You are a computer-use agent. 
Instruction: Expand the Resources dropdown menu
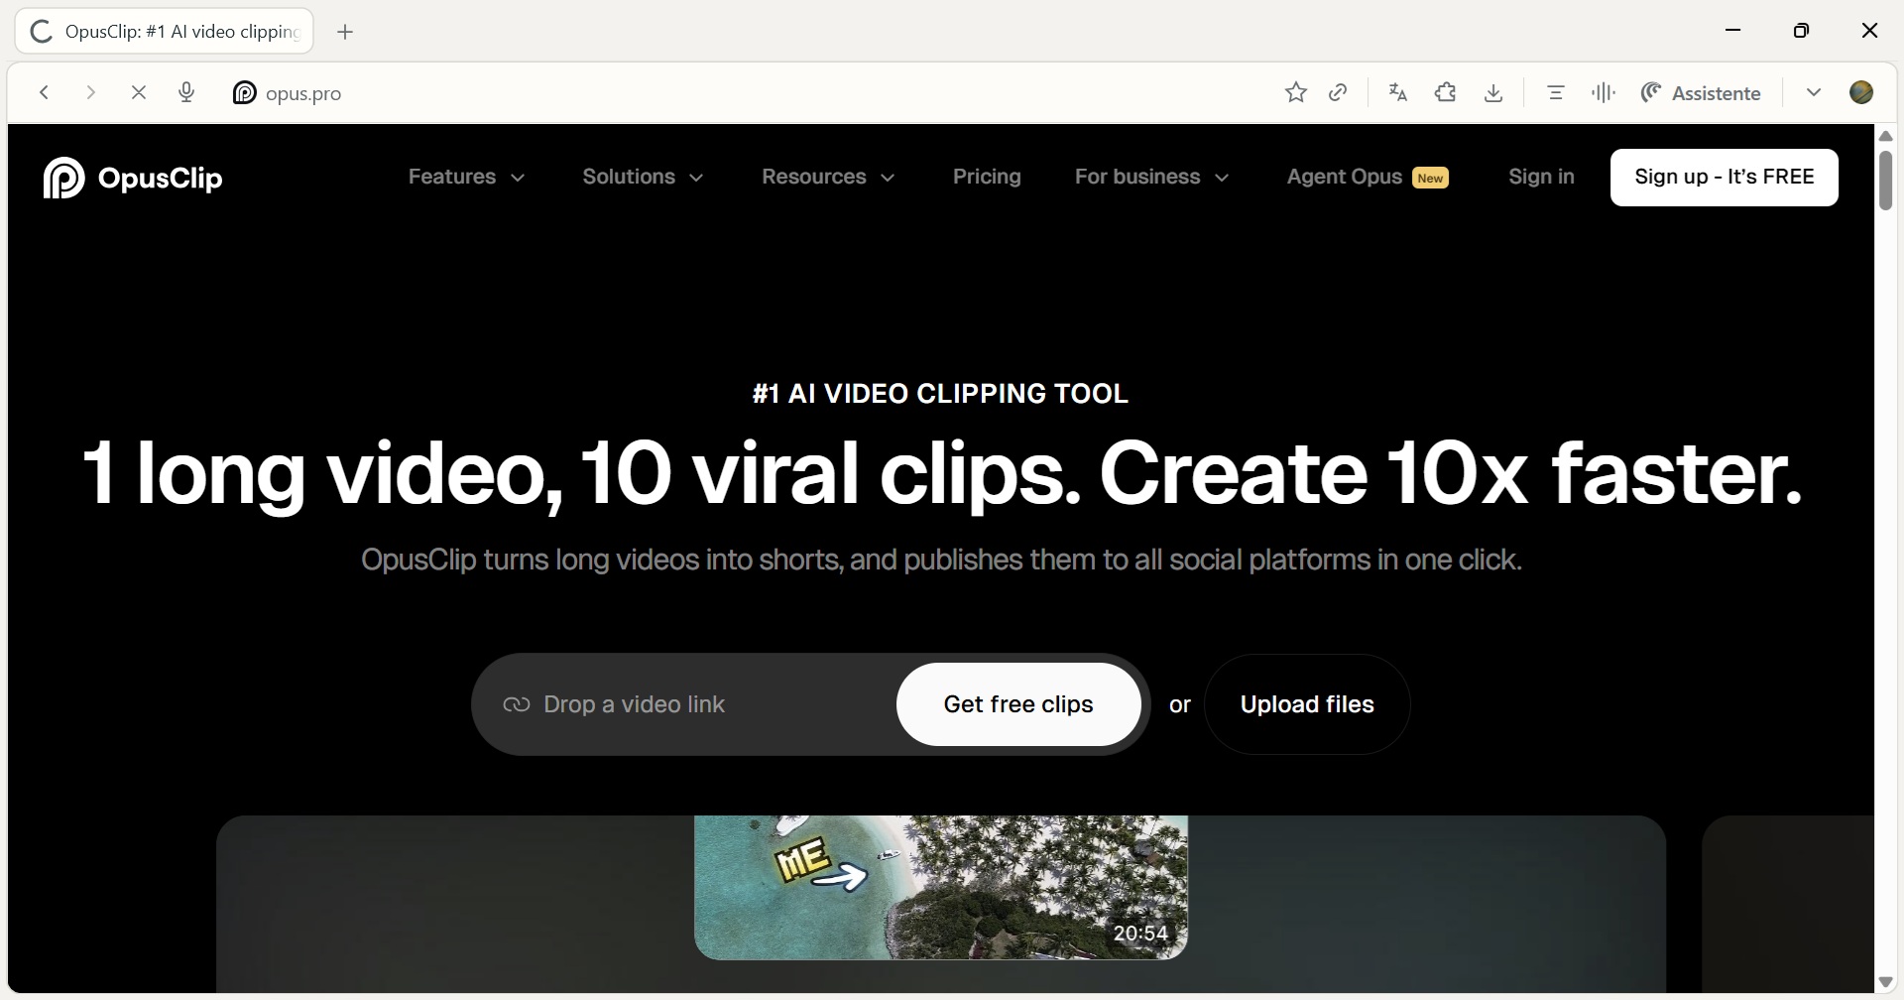click(x=828, y=178)
